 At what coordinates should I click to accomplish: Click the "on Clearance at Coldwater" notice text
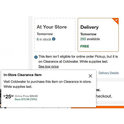point(58,61)
